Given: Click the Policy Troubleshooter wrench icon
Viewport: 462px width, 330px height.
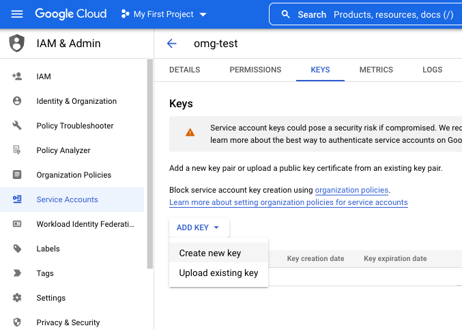Looking at the screenshot, I should pyautogui.click(x=17, y=125).
